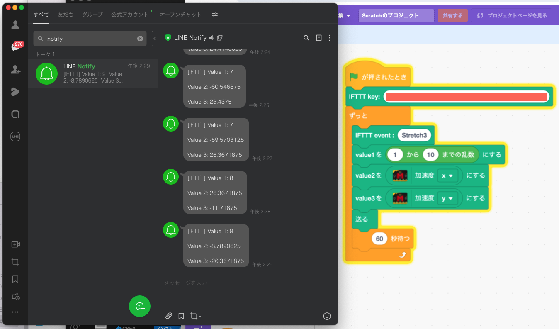This screenshot has width=559, height=329.
Task: Open the more options dots in sidebar
Action: (x=15, y=312)
